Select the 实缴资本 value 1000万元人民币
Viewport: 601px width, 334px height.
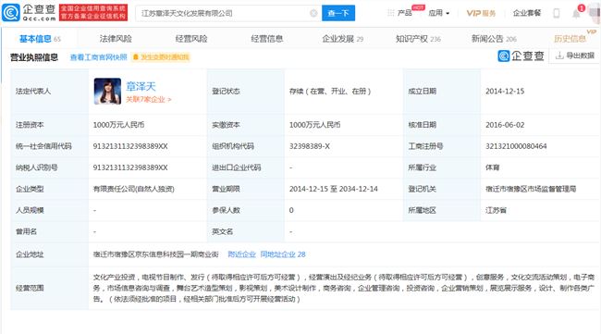coord(314,125)
